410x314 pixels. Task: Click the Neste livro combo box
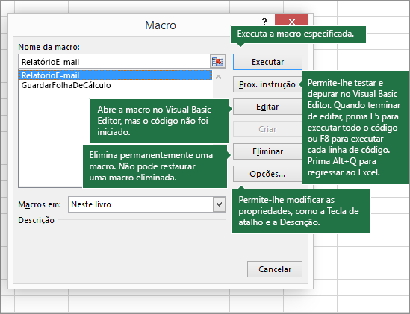[147, 204]
